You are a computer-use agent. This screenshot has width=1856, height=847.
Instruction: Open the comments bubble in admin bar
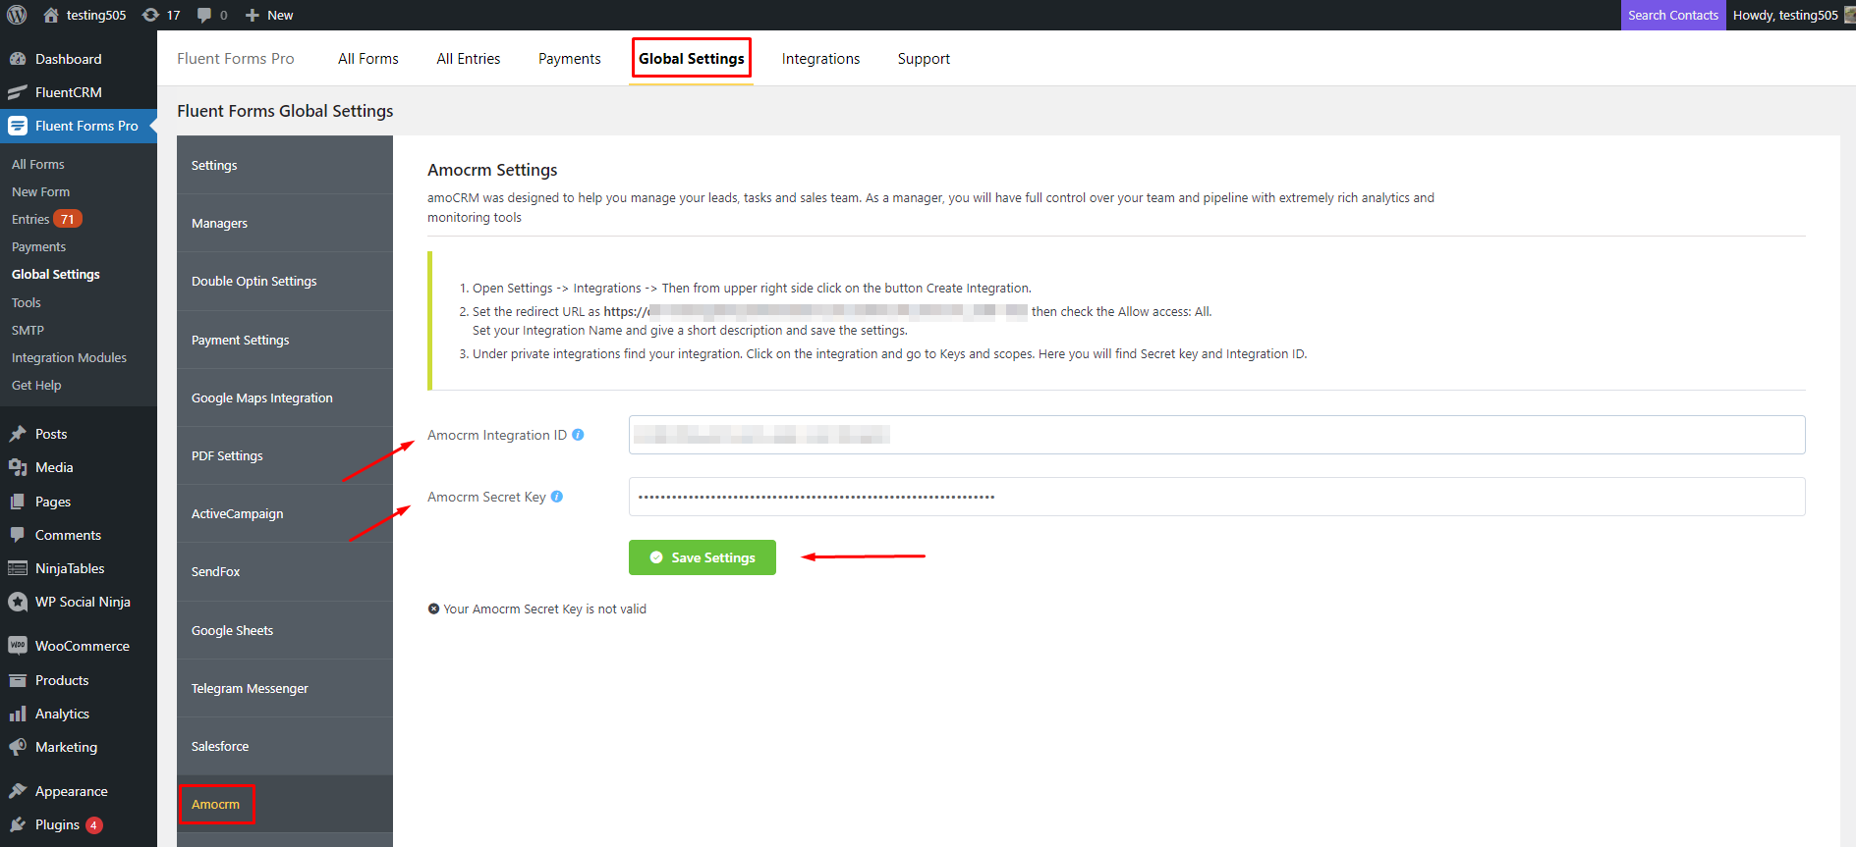pyautogui.click(x=204, y=15)
